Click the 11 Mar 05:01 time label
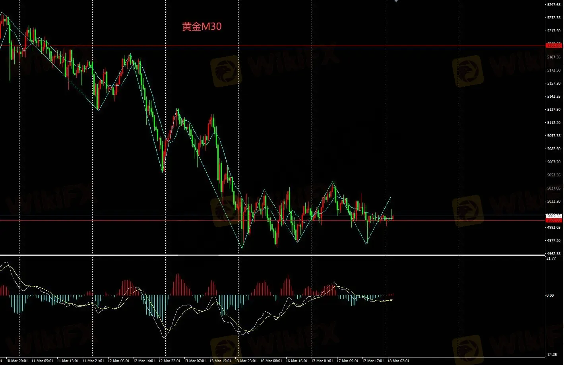This screenshot has width=564, height=365. coord(42,361)
